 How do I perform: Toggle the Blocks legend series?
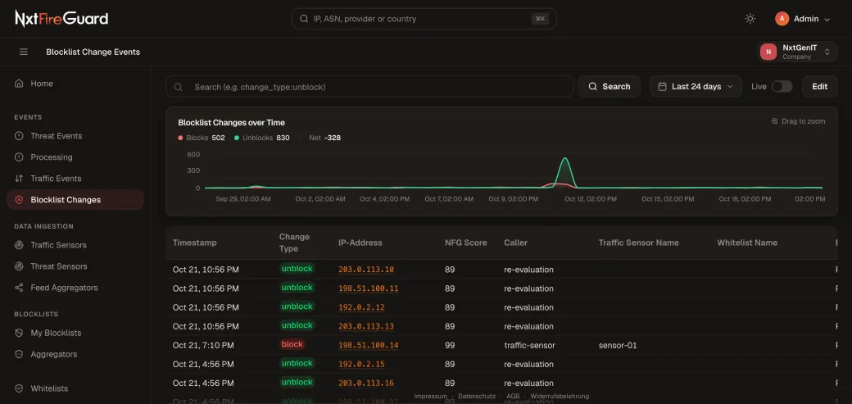202,138
